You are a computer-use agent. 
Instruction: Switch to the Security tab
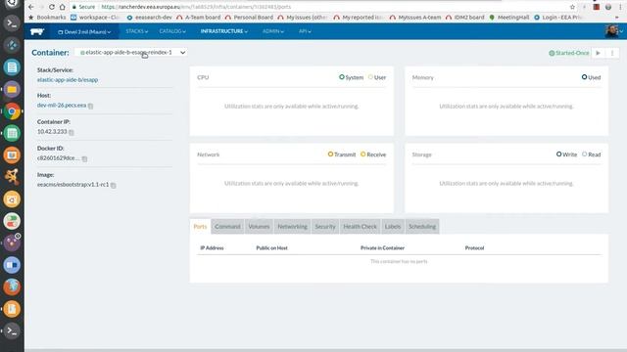pos(325,226)
